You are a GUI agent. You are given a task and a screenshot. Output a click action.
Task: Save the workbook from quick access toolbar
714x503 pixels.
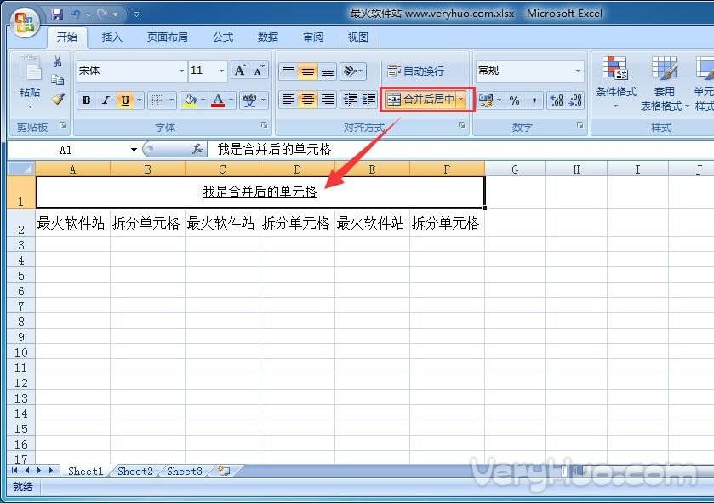57,14
